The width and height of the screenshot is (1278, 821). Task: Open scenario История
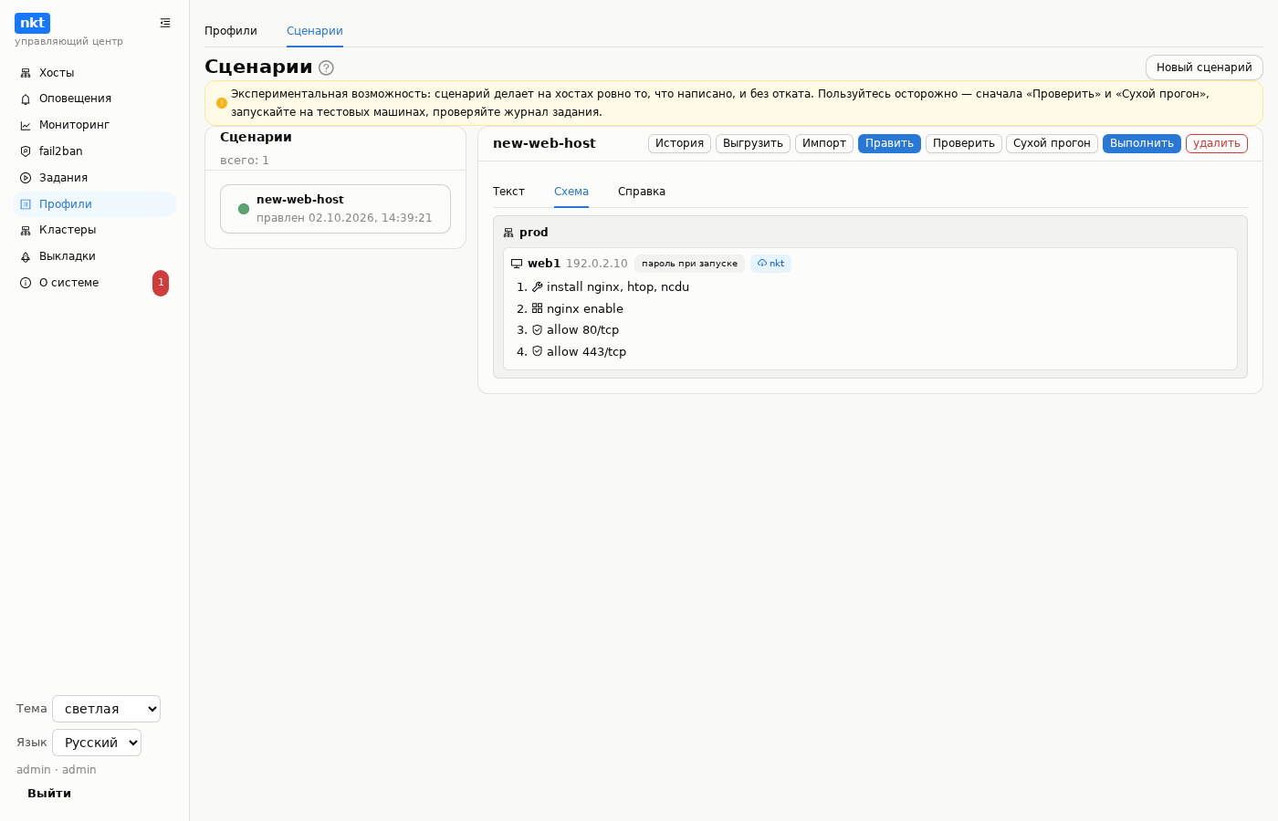click(x=679, y=144)
